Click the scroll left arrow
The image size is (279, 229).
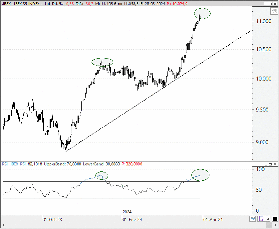point(4,225)
